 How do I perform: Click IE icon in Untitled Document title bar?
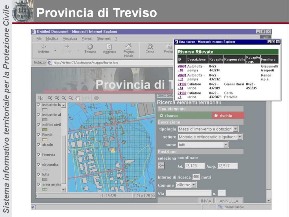coord(34,32)
